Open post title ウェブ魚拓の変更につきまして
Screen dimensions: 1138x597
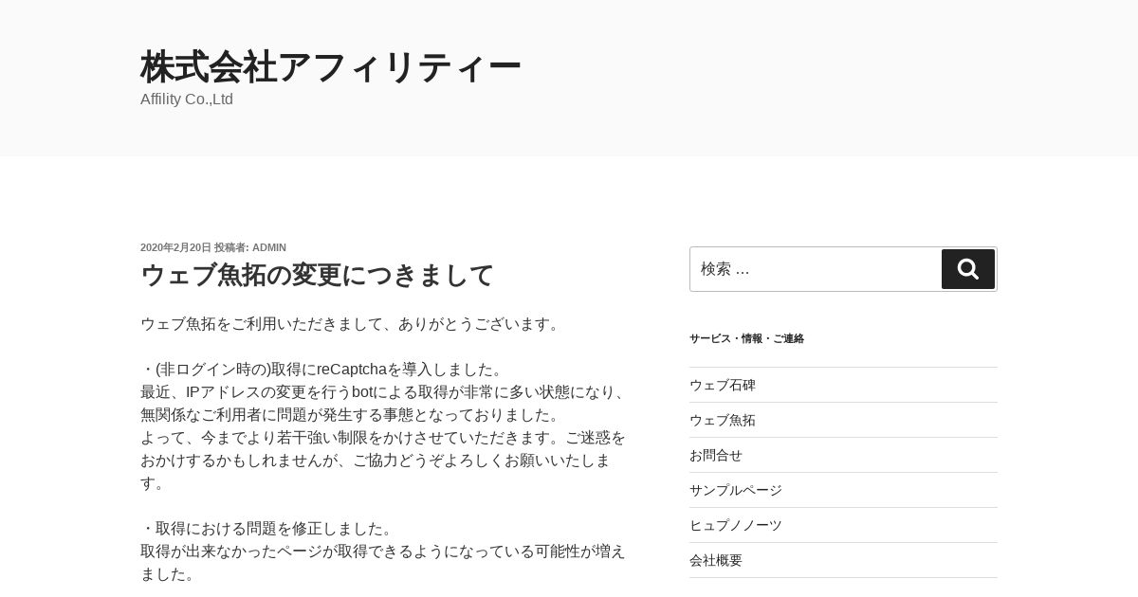click(317, 275)
